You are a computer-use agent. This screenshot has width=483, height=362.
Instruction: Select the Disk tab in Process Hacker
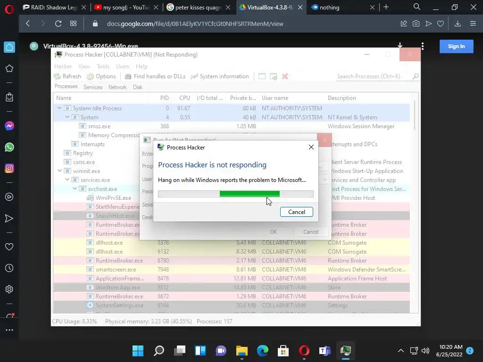[x=137, y=87]
